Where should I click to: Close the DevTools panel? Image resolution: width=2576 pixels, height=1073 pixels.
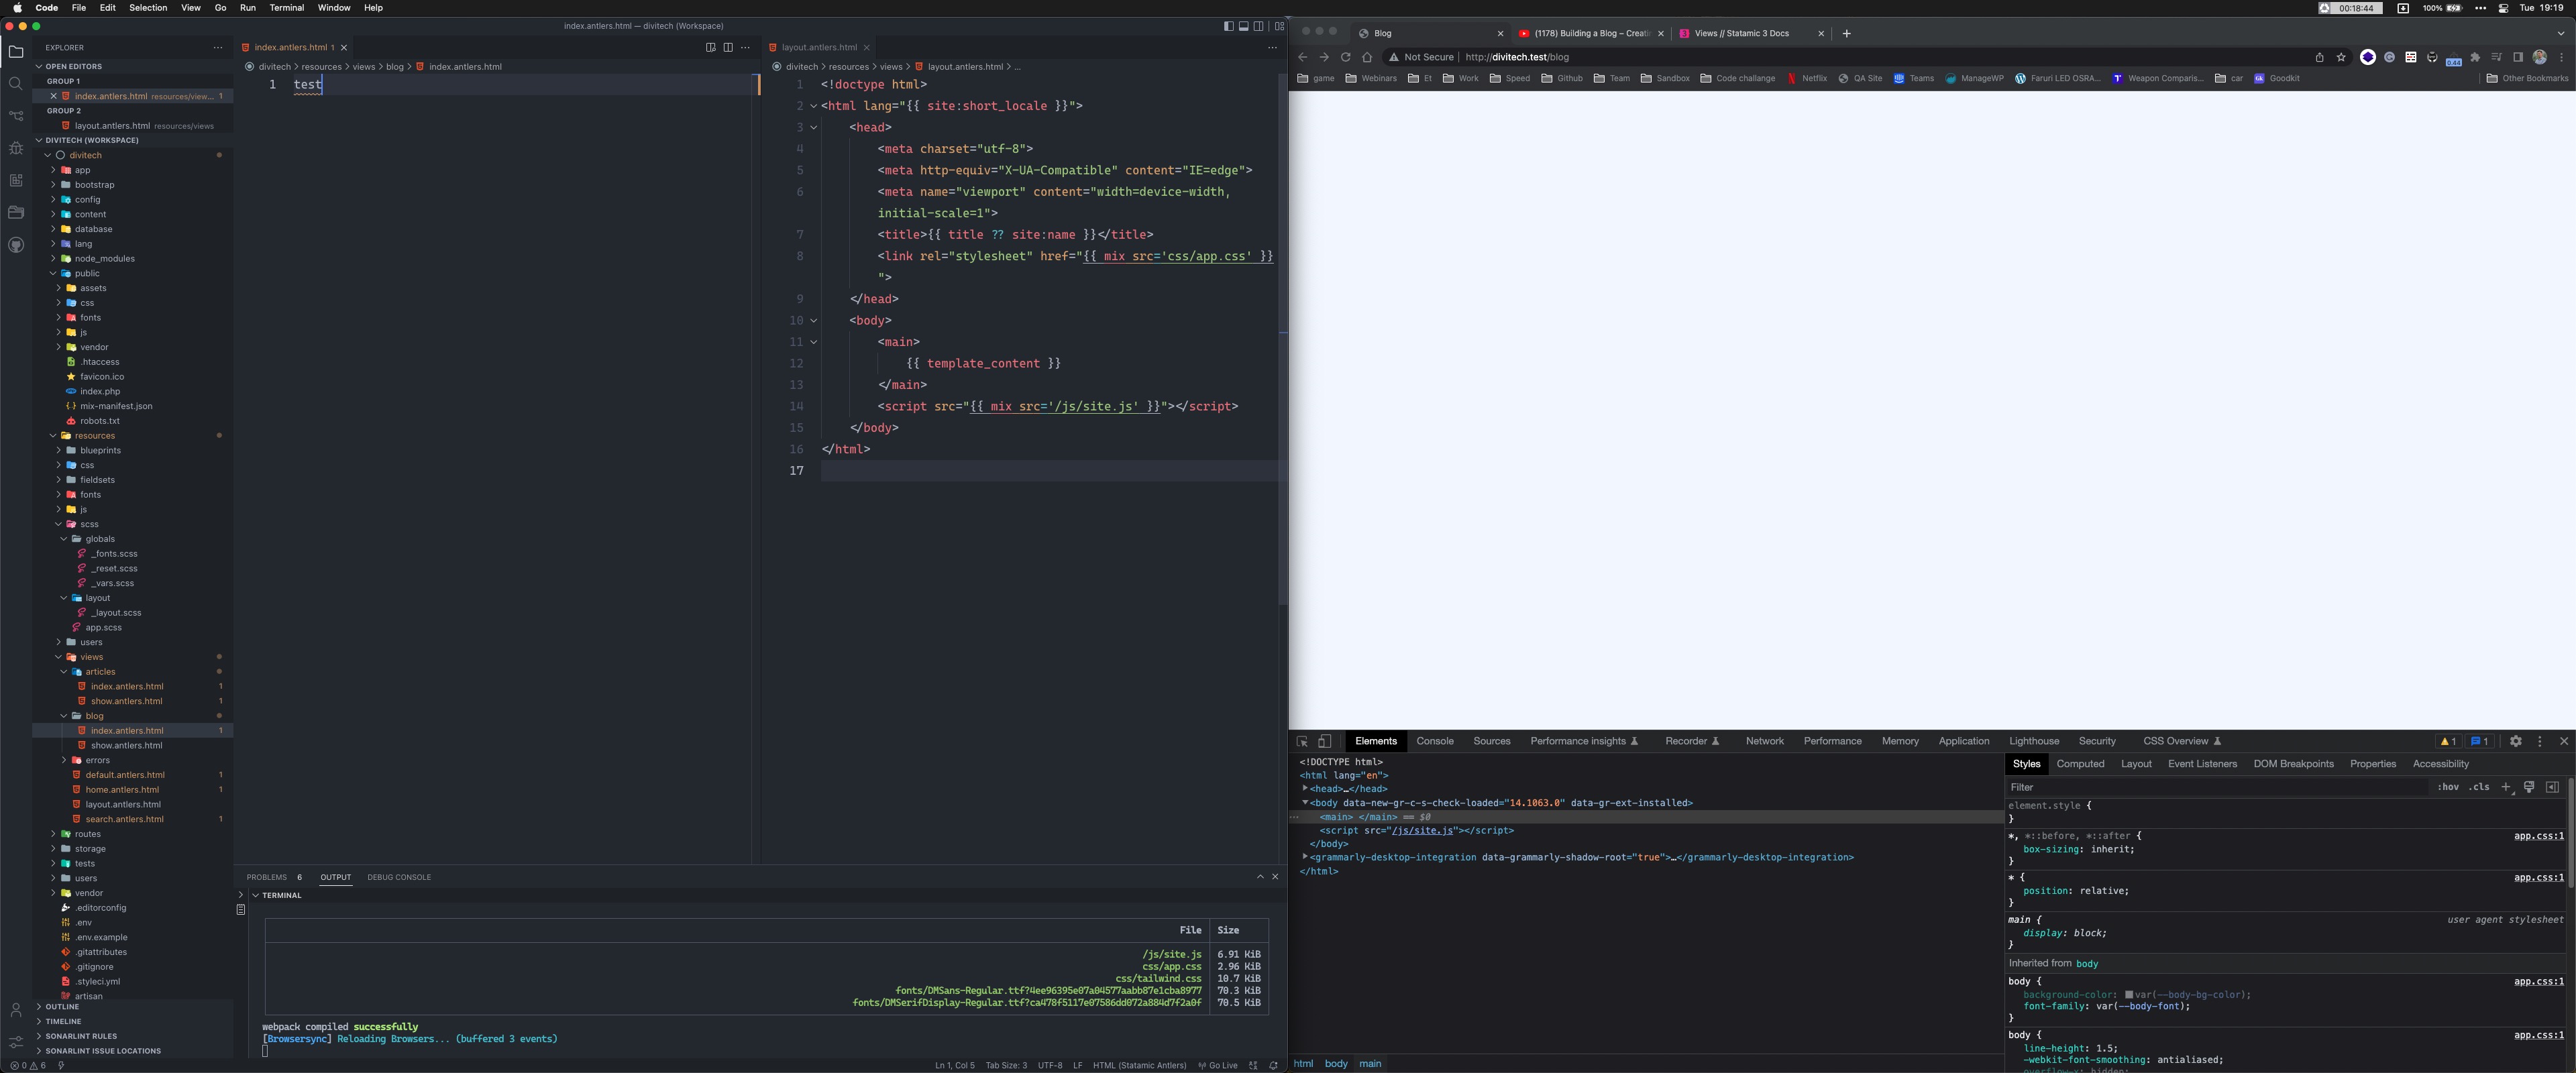[2564, 741]
